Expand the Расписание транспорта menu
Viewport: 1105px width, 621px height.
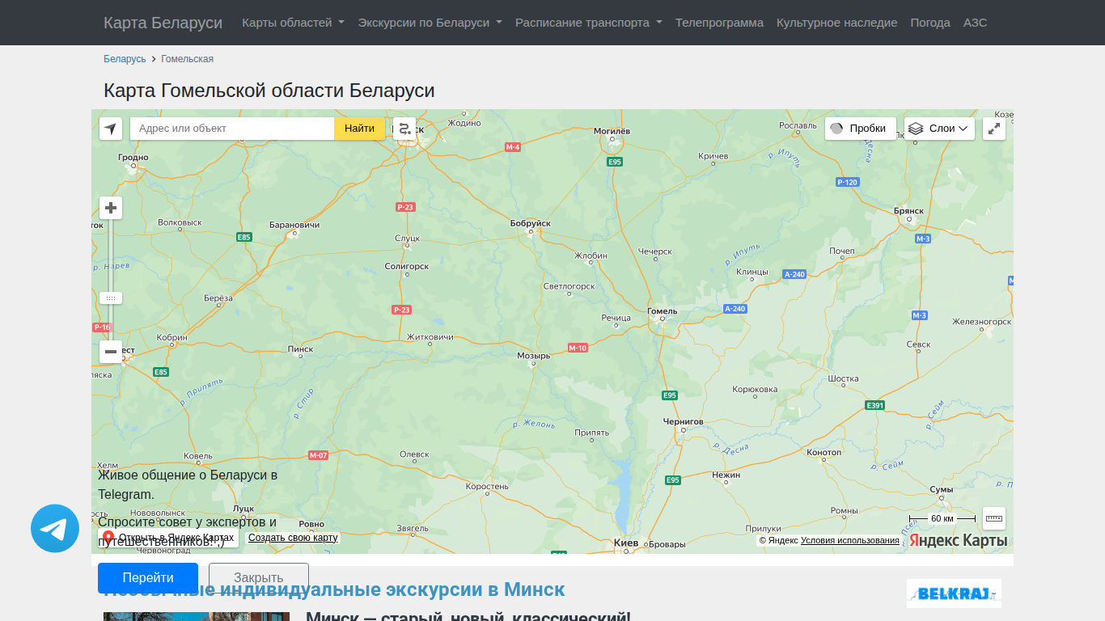589,23
